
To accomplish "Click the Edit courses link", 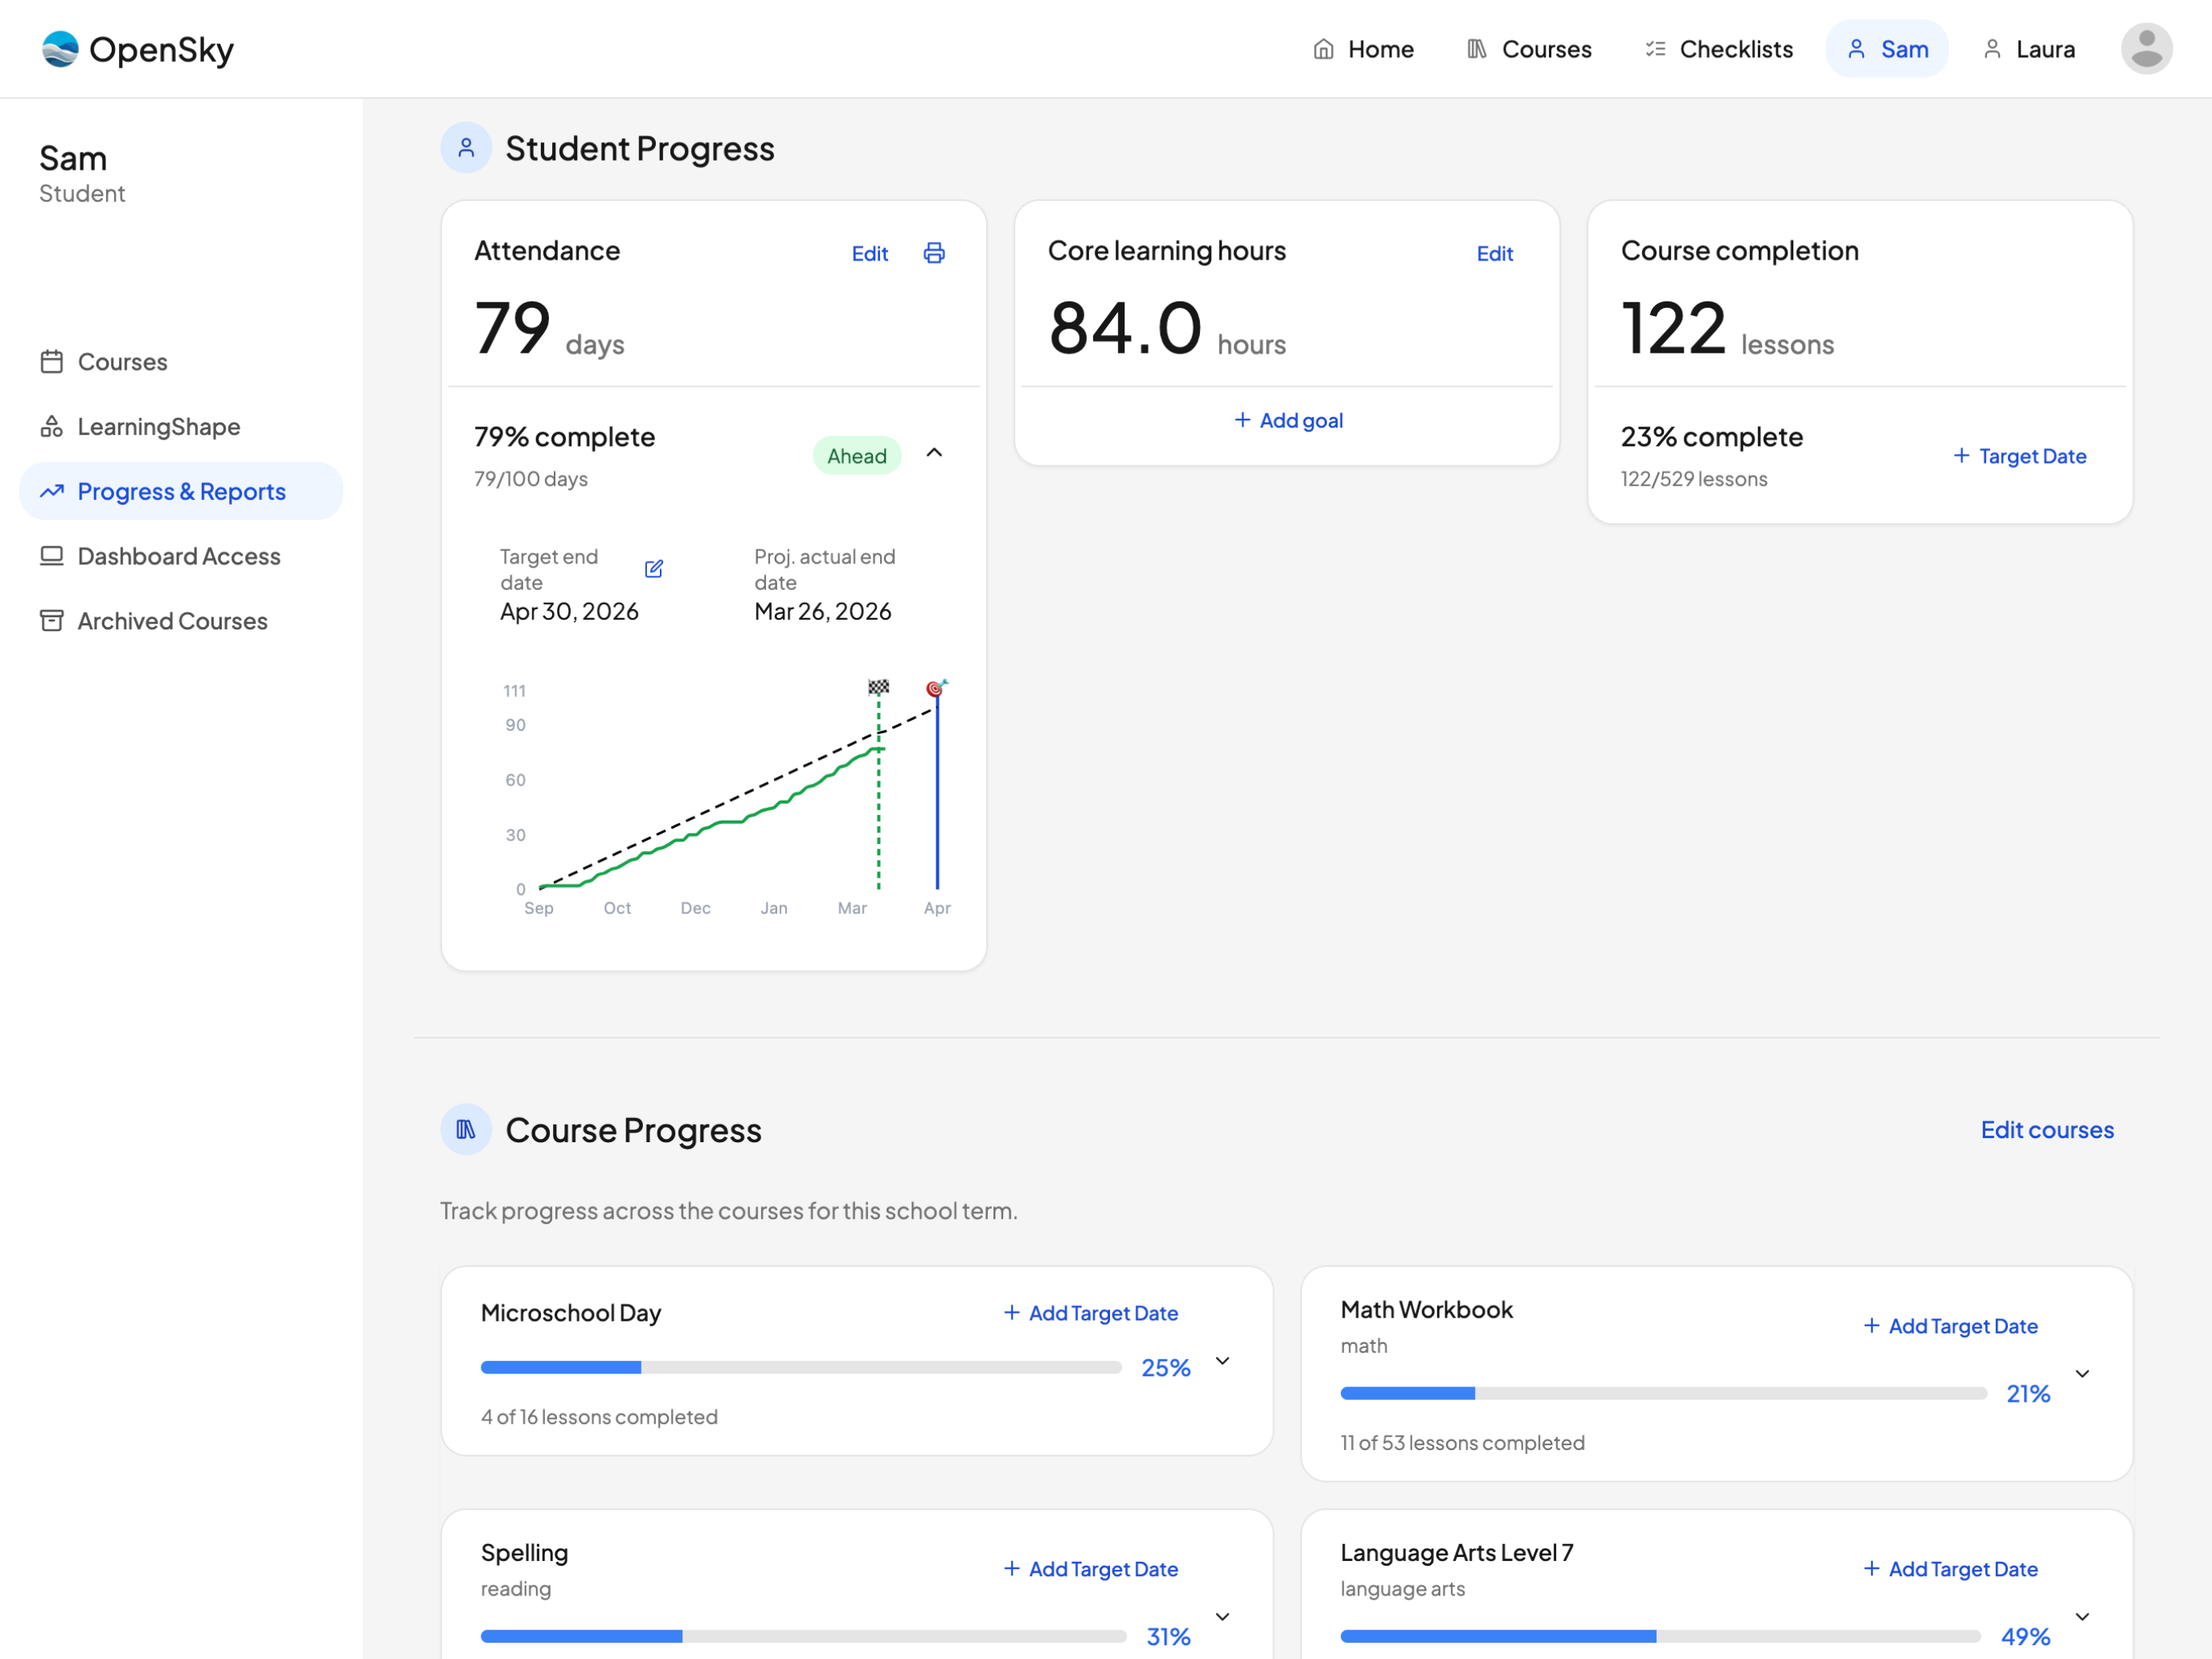I will tap(2047, 1129).
